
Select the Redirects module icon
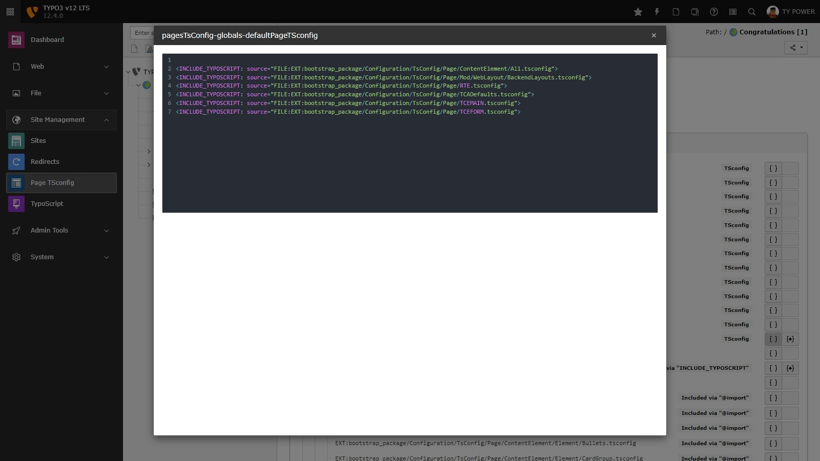[16, 161]
